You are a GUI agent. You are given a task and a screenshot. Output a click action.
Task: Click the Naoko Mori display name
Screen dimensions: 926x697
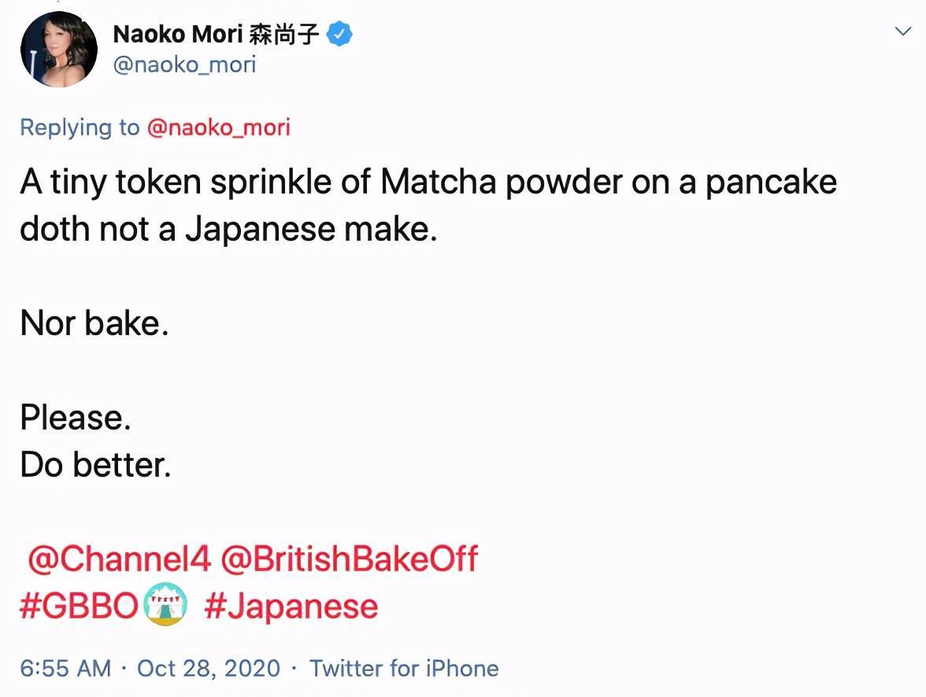point(179,33)
